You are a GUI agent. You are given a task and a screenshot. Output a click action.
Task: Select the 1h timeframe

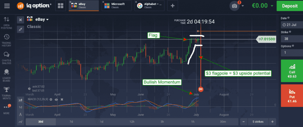pyautogui.click(x=193, y=122)
